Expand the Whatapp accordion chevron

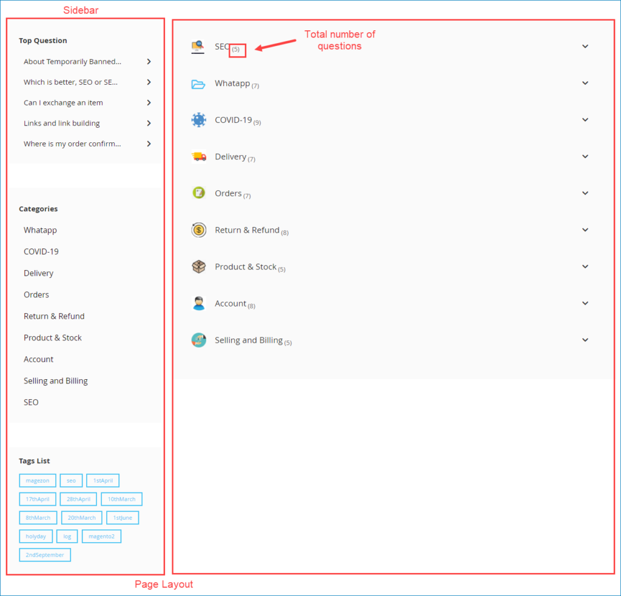[x=585, y=83]
